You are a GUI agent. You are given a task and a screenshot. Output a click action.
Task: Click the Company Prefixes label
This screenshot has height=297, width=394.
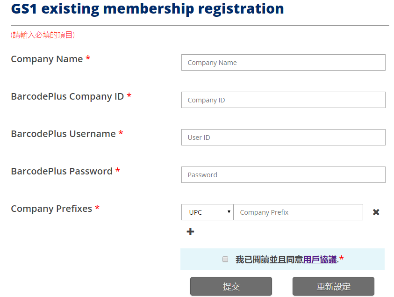pos(51,209)
